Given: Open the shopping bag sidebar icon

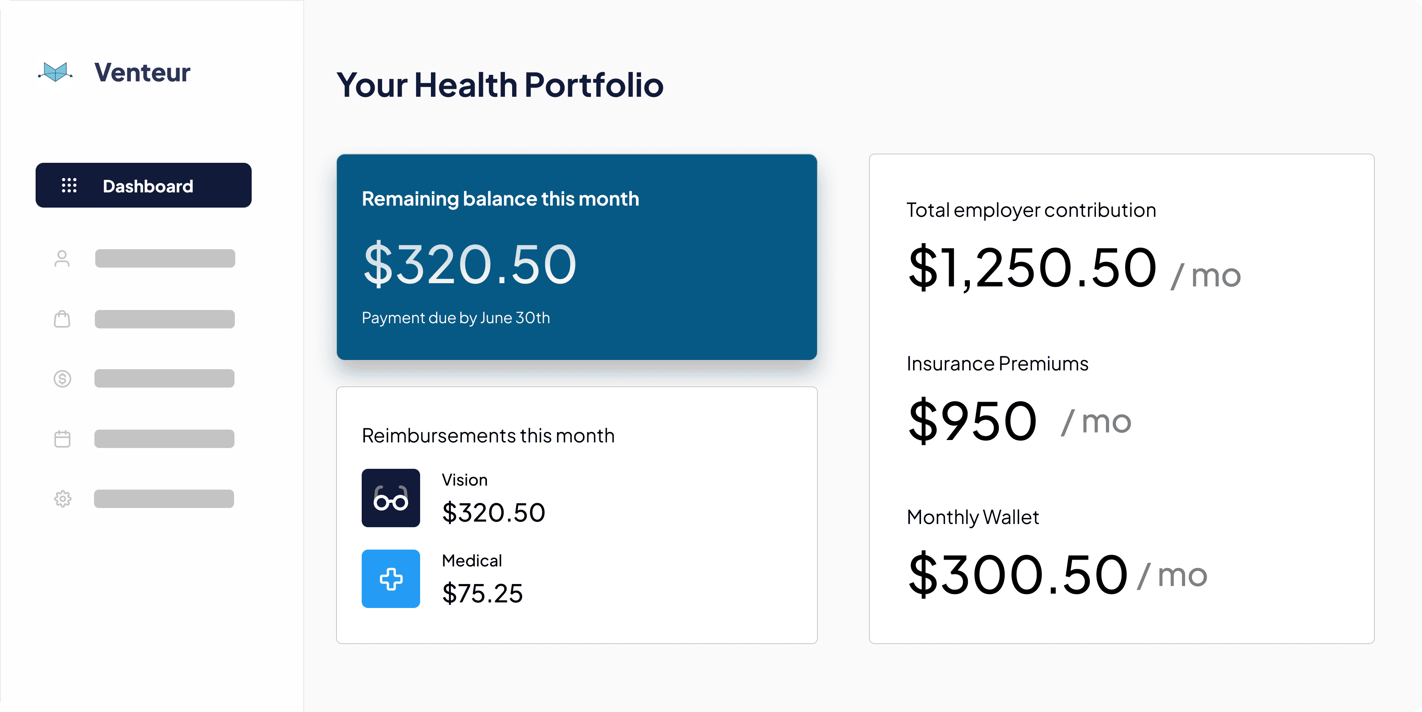Looking at the screenshot, I should point(62,319).
